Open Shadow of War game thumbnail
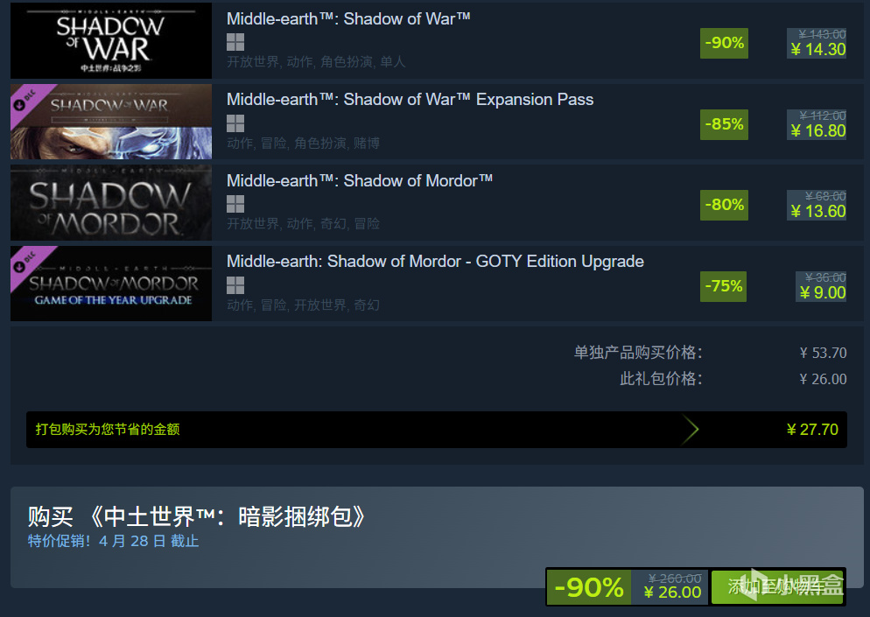This screenshot has height=617, width=870. click(111, 40)
